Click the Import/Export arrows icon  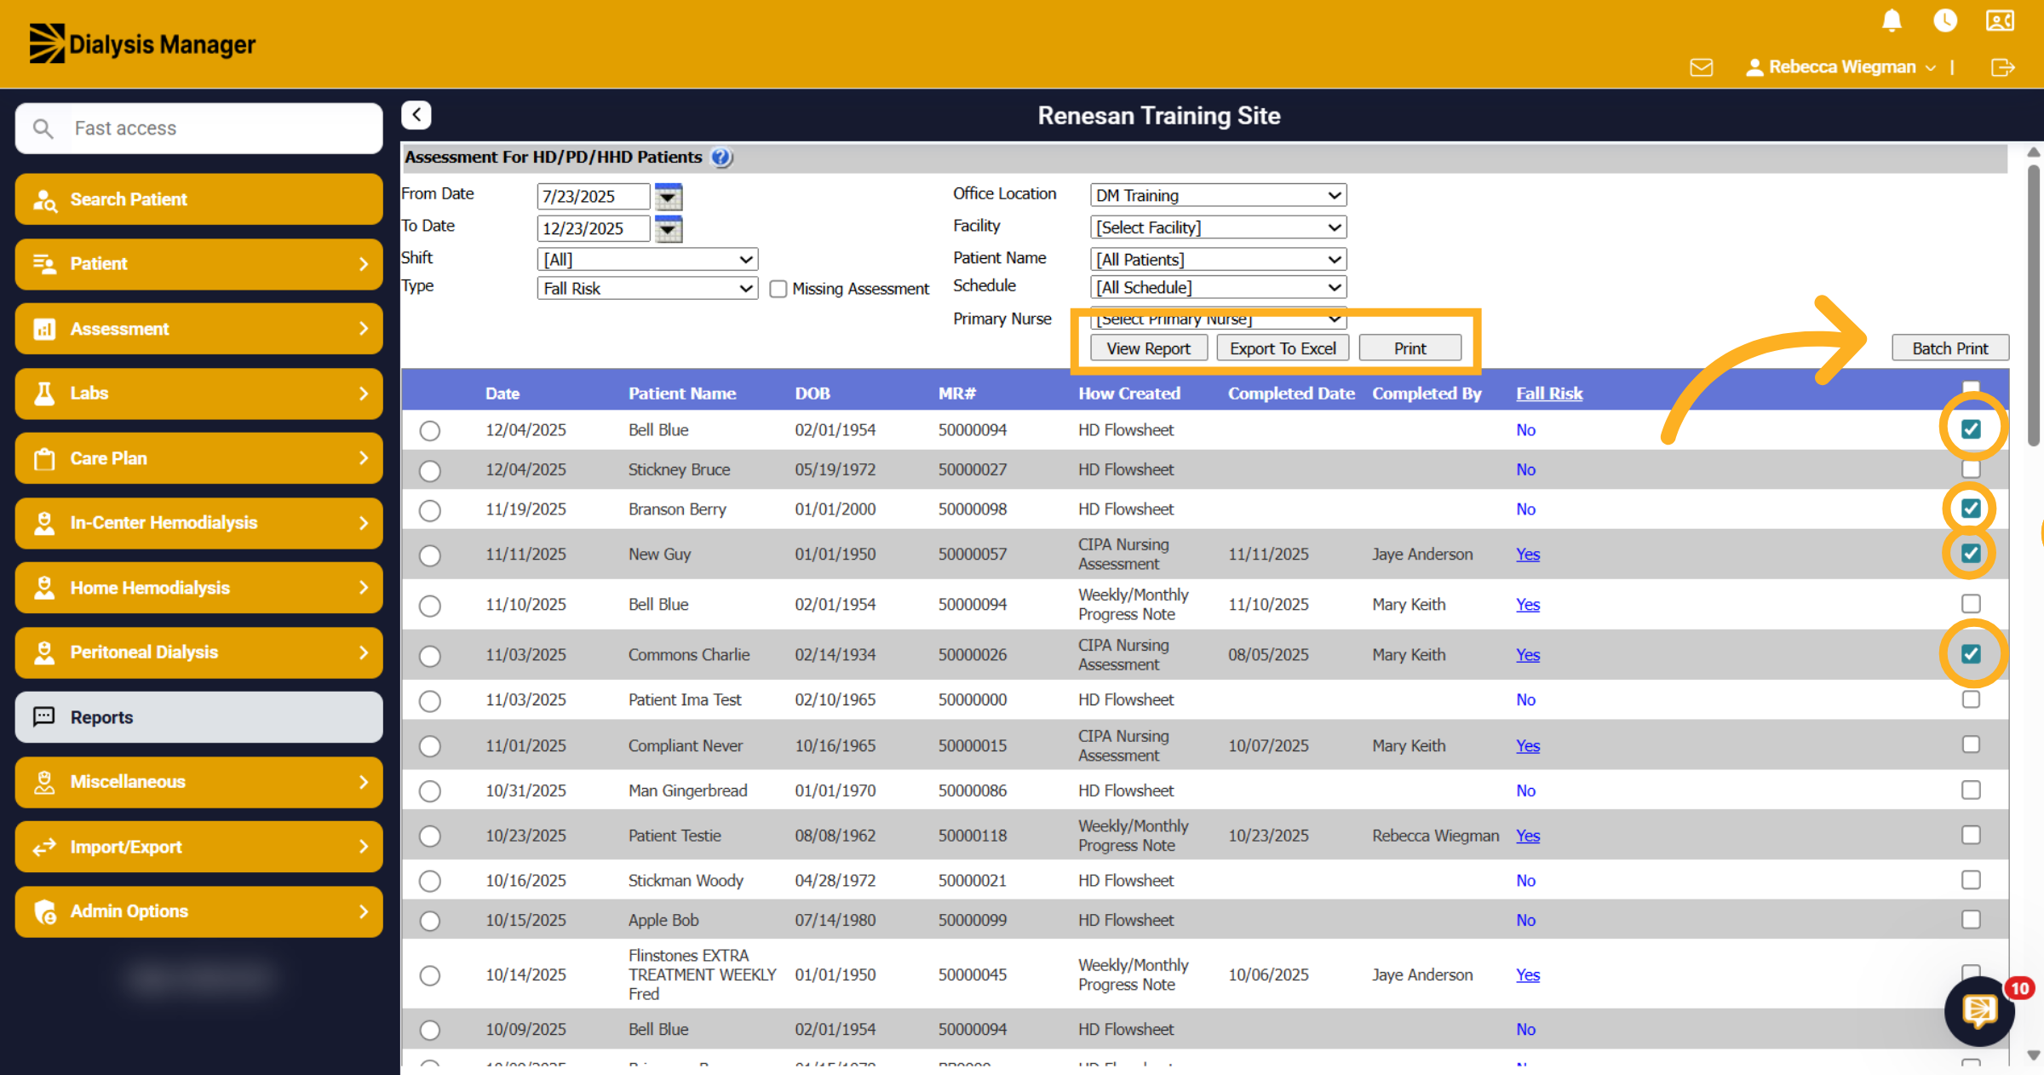(44, 847)
